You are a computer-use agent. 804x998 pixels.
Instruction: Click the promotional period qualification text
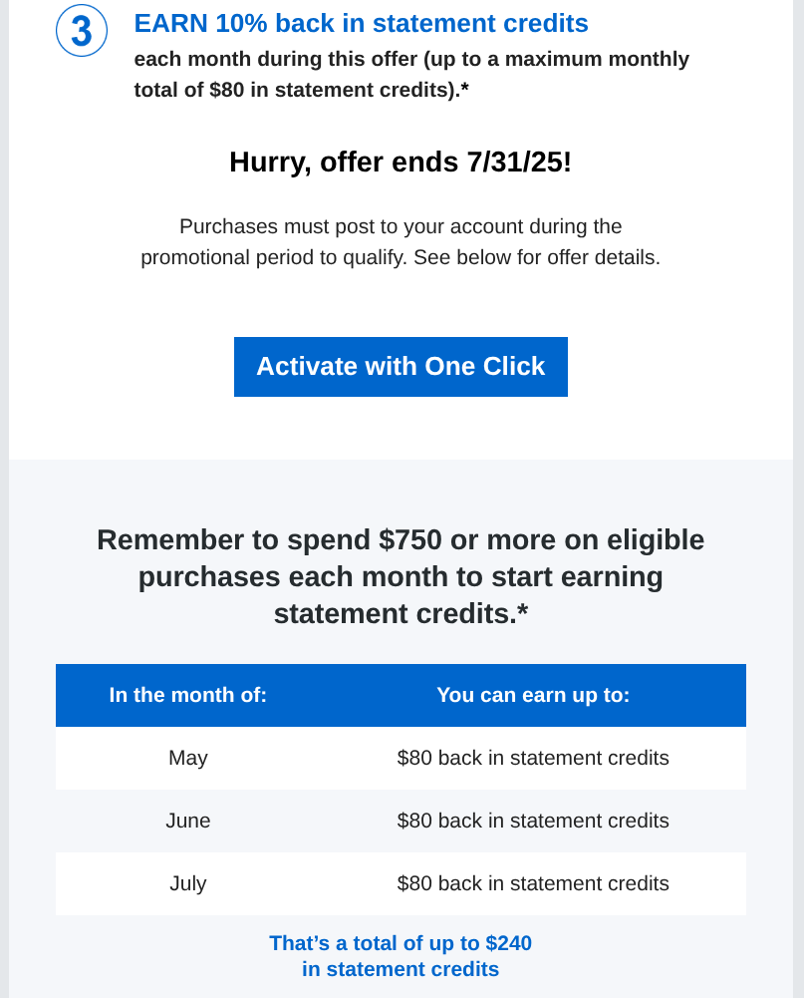401,241
